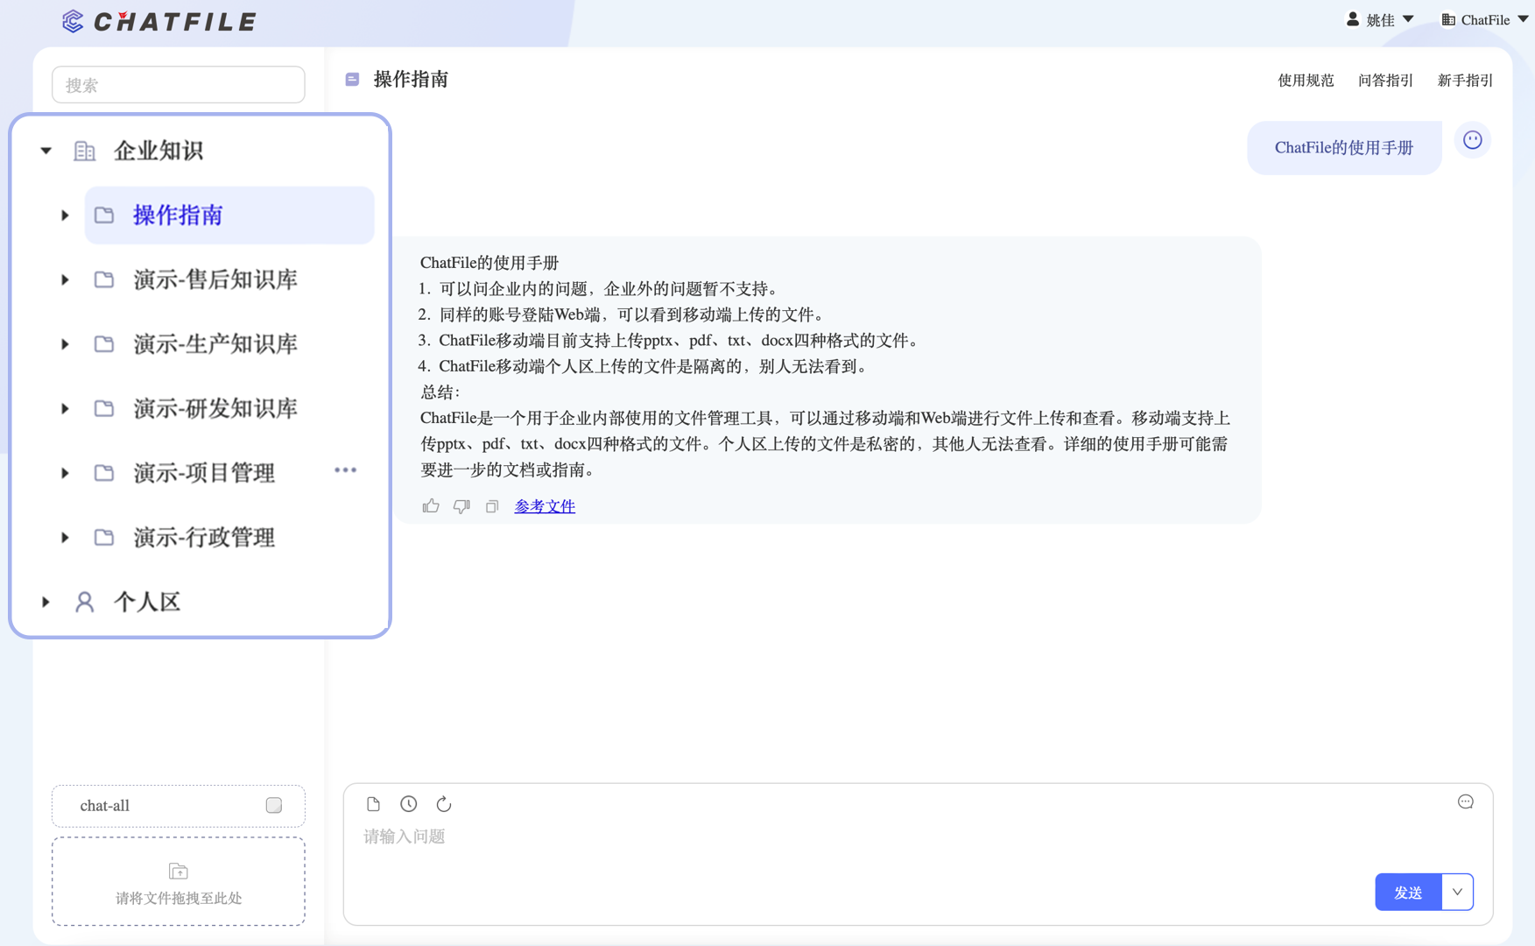
Task: Expand the 个人区 section
Action: pos(46,602)
